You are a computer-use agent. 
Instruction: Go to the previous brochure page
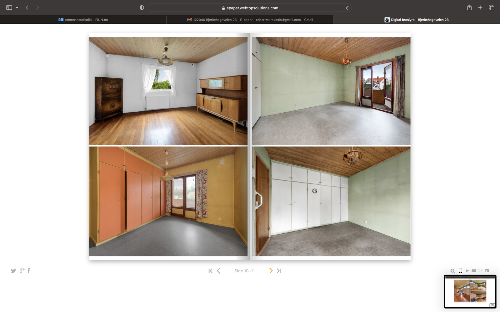(218, 271)
